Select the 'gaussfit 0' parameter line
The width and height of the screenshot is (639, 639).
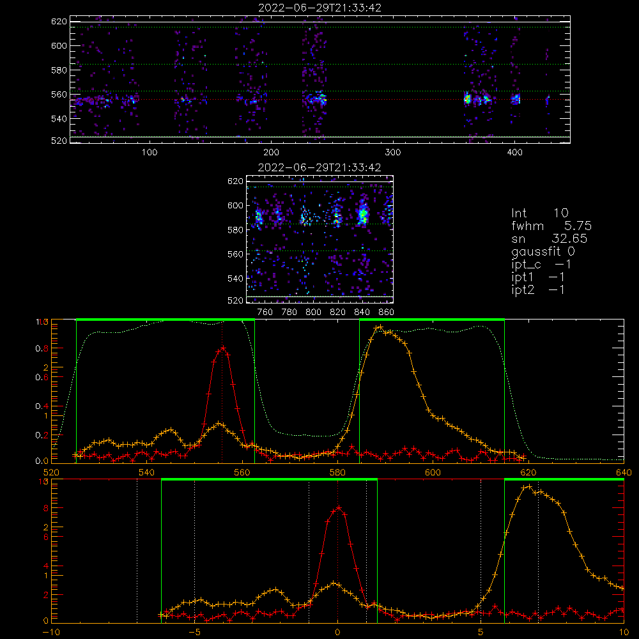pos(543,251)
